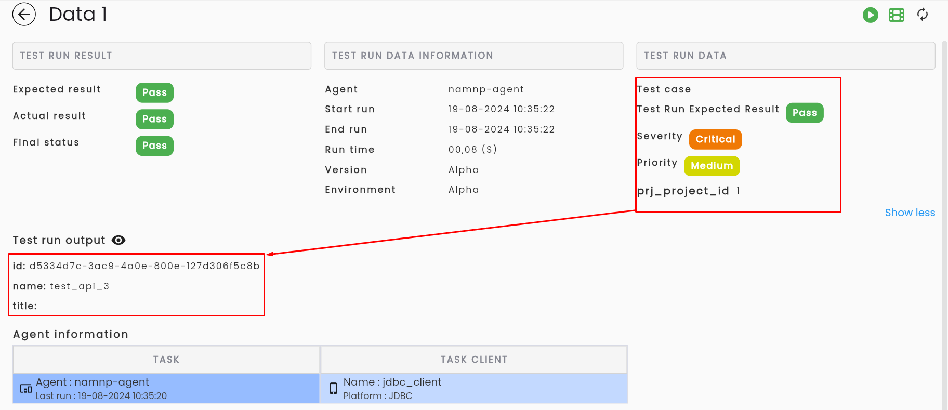Click the TASK CLIENT column header

click(x=474, y=360)
